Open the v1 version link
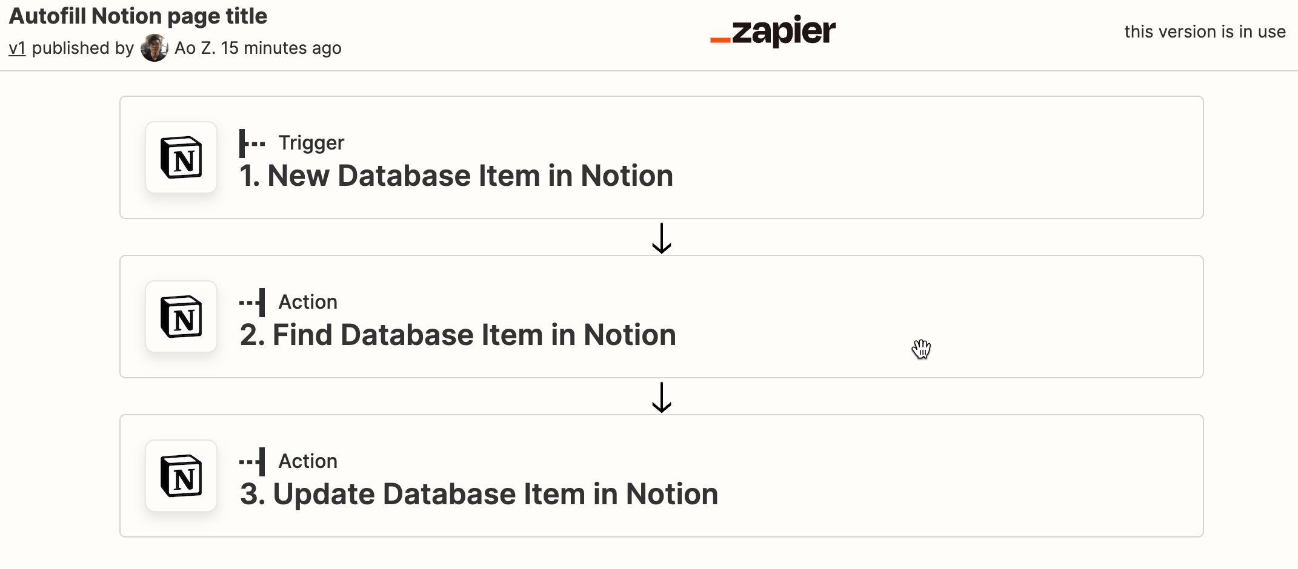This screenshot has width=1298, height=569. (x=17, y=48)
